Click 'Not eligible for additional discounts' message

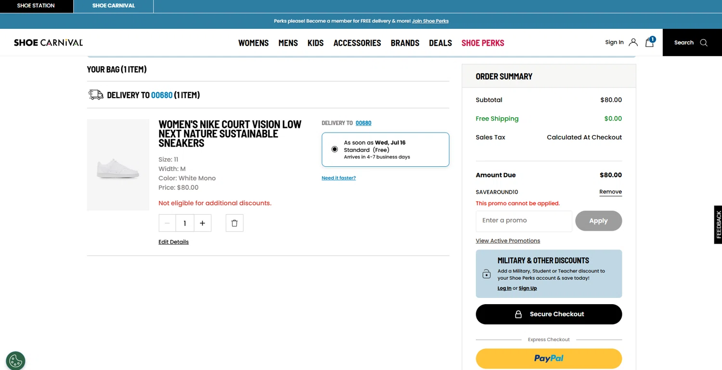click(215, 203)
